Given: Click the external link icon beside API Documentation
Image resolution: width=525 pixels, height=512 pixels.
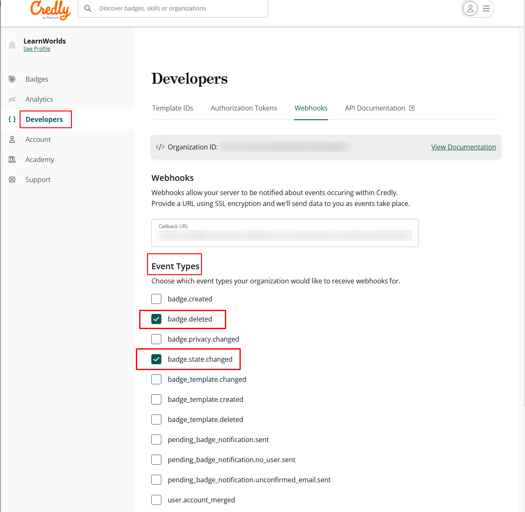Looking at the screenshot, I should (x=412, y=108).
